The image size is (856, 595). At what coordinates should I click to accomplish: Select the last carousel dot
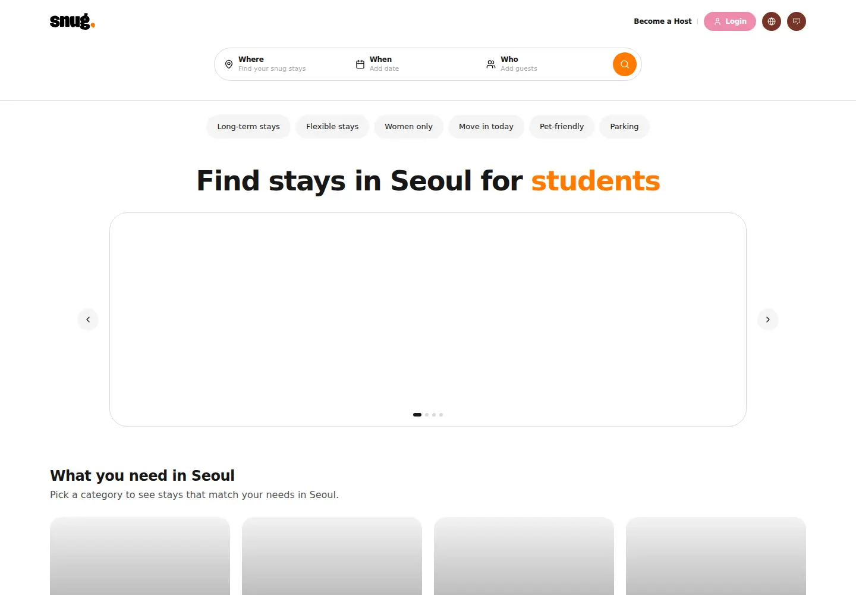(441, 415)
